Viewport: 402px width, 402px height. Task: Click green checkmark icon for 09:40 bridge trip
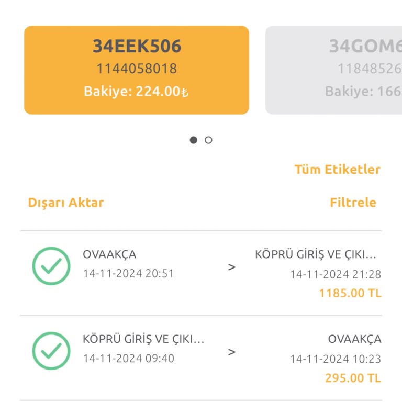pyautogui.click(x=51, y=351)
